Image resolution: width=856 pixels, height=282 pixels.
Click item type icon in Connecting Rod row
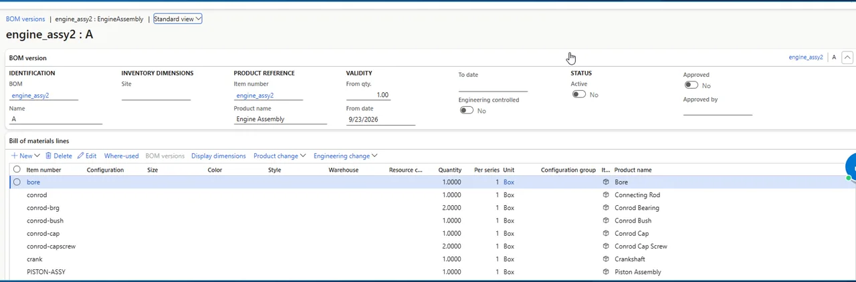606,195
